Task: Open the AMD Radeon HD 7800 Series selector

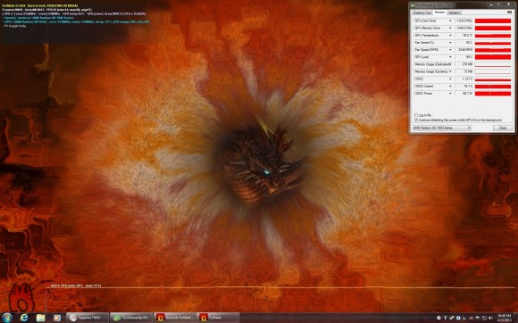Action: click(441, 128)
